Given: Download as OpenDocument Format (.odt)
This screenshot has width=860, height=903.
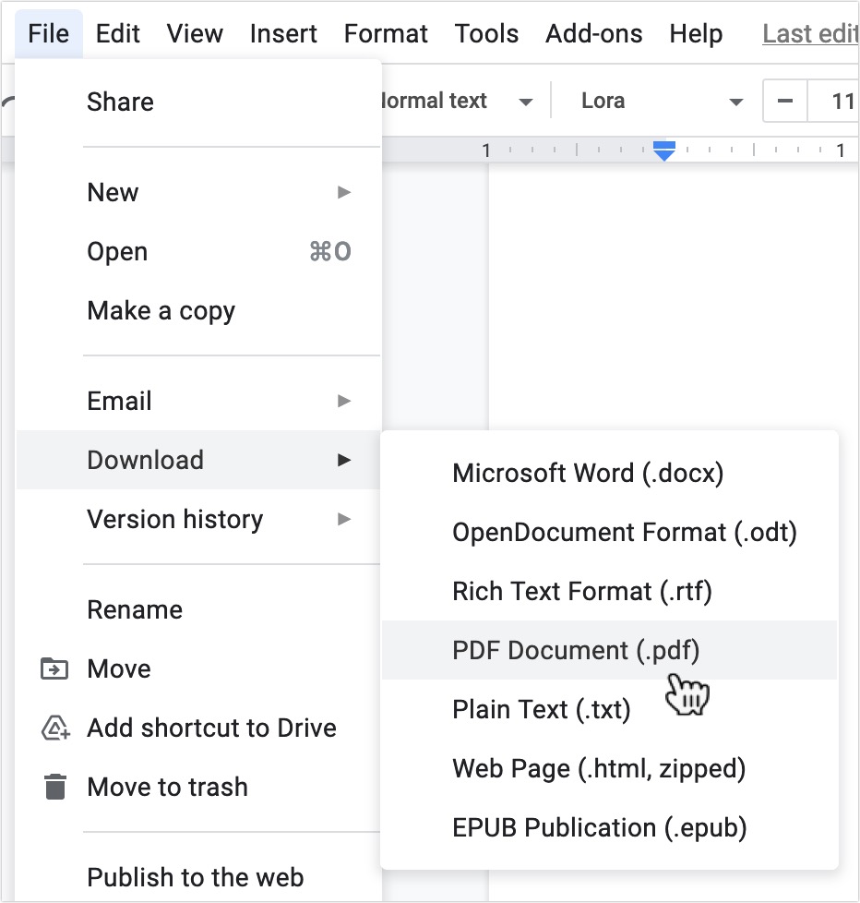Looking at the screenshot, I should coord(610,532).
